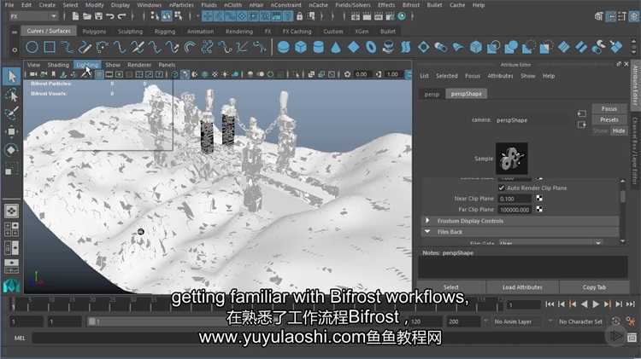
Task: Click Attribute Editor vertical scrollbar
Action: (x=622, y=196)
